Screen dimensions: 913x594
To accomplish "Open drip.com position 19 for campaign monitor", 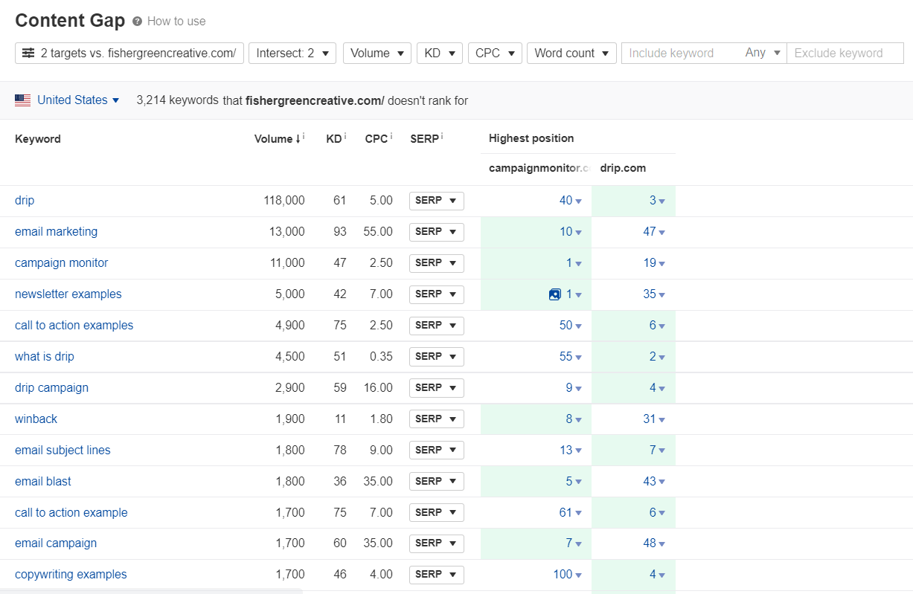I will 654,263.
